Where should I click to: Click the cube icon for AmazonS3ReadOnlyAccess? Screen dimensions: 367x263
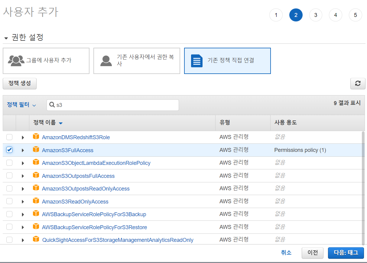click(36, 201)
